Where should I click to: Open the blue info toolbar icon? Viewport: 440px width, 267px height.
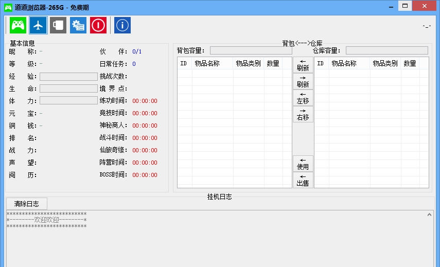(122, 25)
